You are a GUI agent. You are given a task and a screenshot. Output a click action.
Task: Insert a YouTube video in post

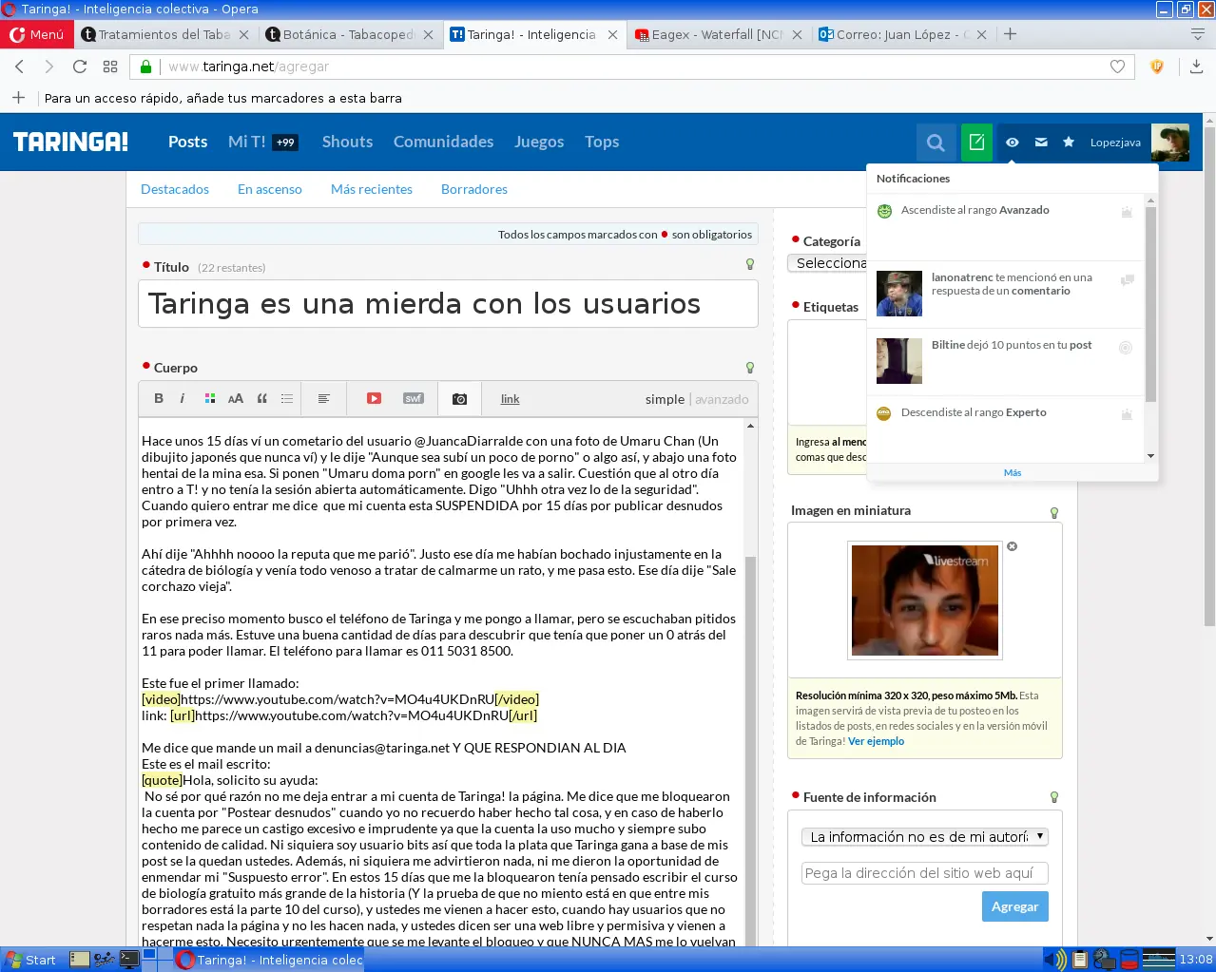tap(374, 399)
